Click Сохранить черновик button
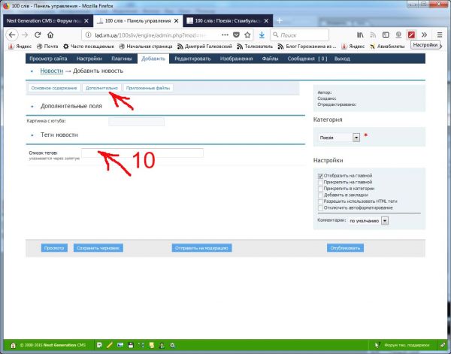The image size is (451, 354). [x=98, y=248]
